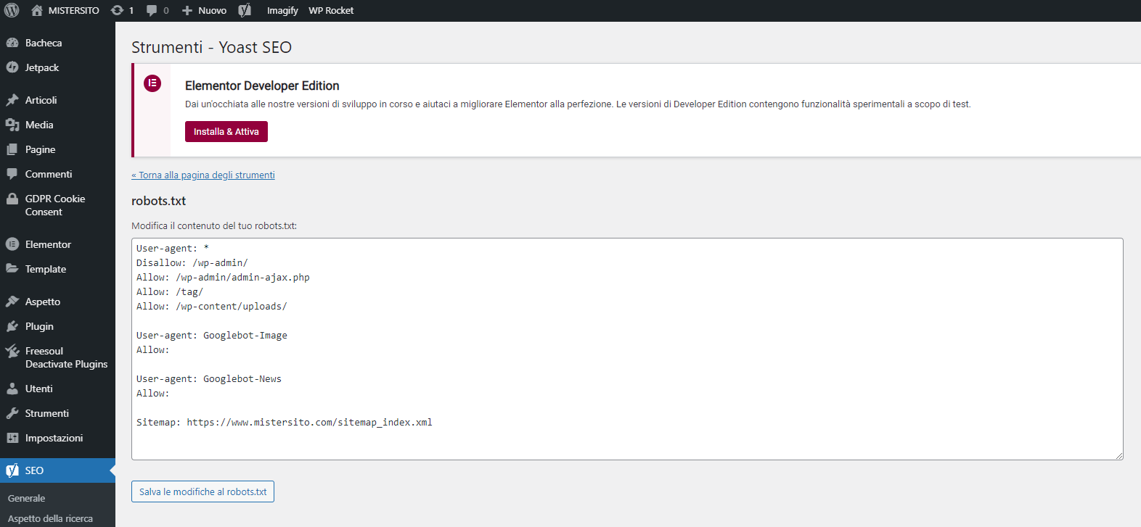Open Jetpack menu item

[42, 67]
